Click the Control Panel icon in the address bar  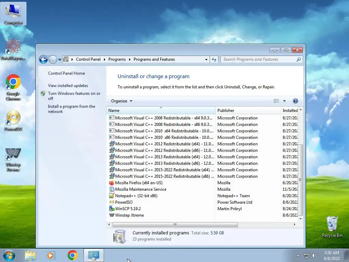pyautogui.click(x=66, y=59)
